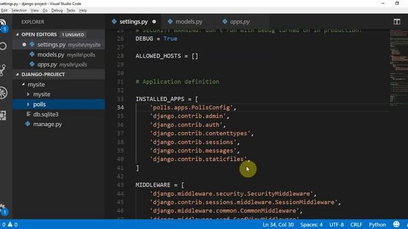Screen dimensions: 408x229
Task: Open the Manage gear icon
Action: tap(3, 209)
